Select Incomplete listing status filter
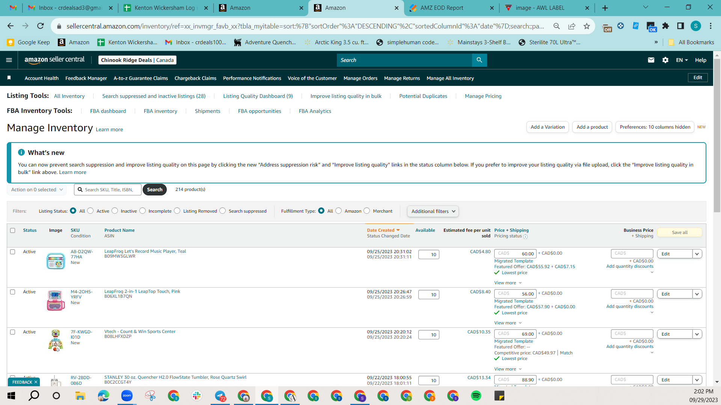This screenshot has width=721, height=405. [143, 211]
